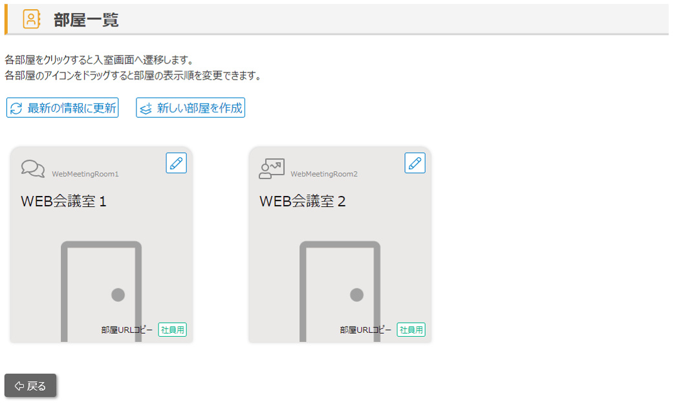Click the left arrow icon on 戻る

(x=19, y=386)
